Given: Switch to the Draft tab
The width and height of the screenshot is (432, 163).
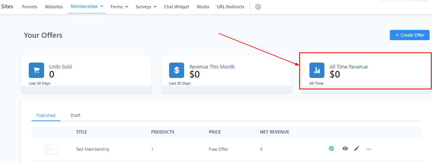Looking at the screenshot, I should pos(75,115).
